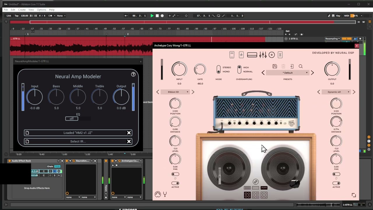The height and width of the screenshot is (210, 373).
Task: Toggle the High/Normal oversampling switch
Action: [x=239, y=69]
